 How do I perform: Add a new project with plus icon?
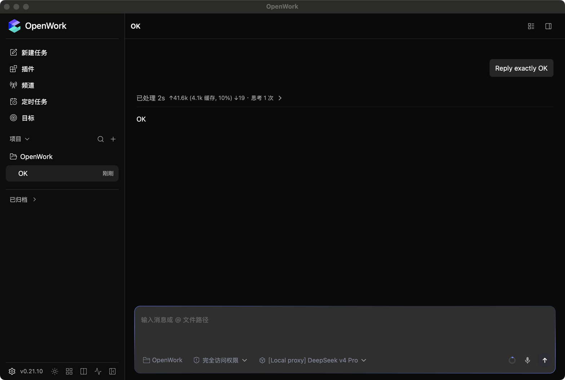(113, 139)
